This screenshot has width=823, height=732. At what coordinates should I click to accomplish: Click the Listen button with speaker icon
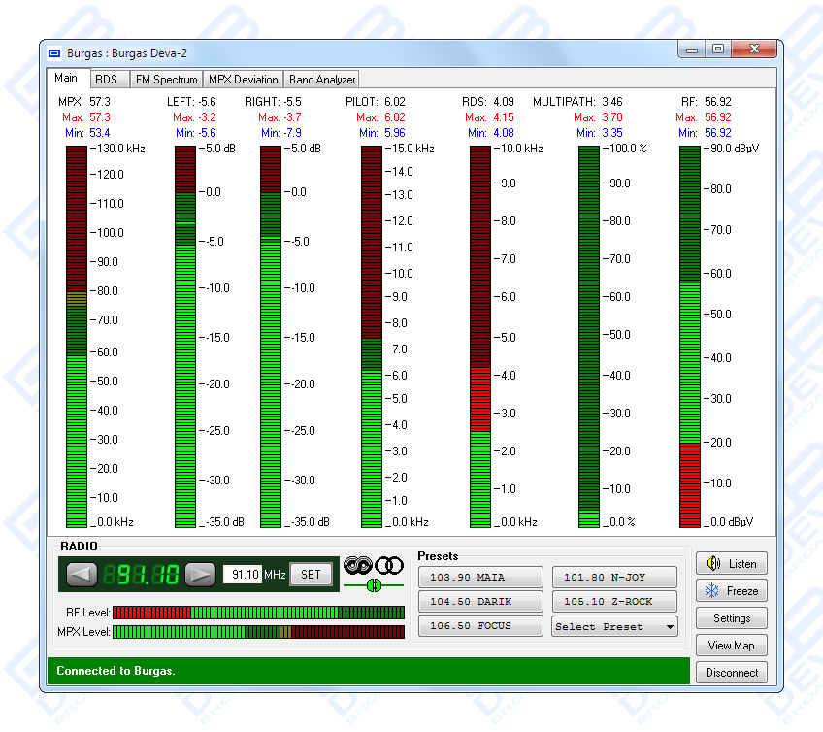732,564
